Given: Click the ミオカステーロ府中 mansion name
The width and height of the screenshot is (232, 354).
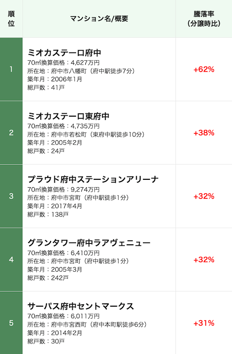Looking at the screenshot, I should click(x=64, y=53).
